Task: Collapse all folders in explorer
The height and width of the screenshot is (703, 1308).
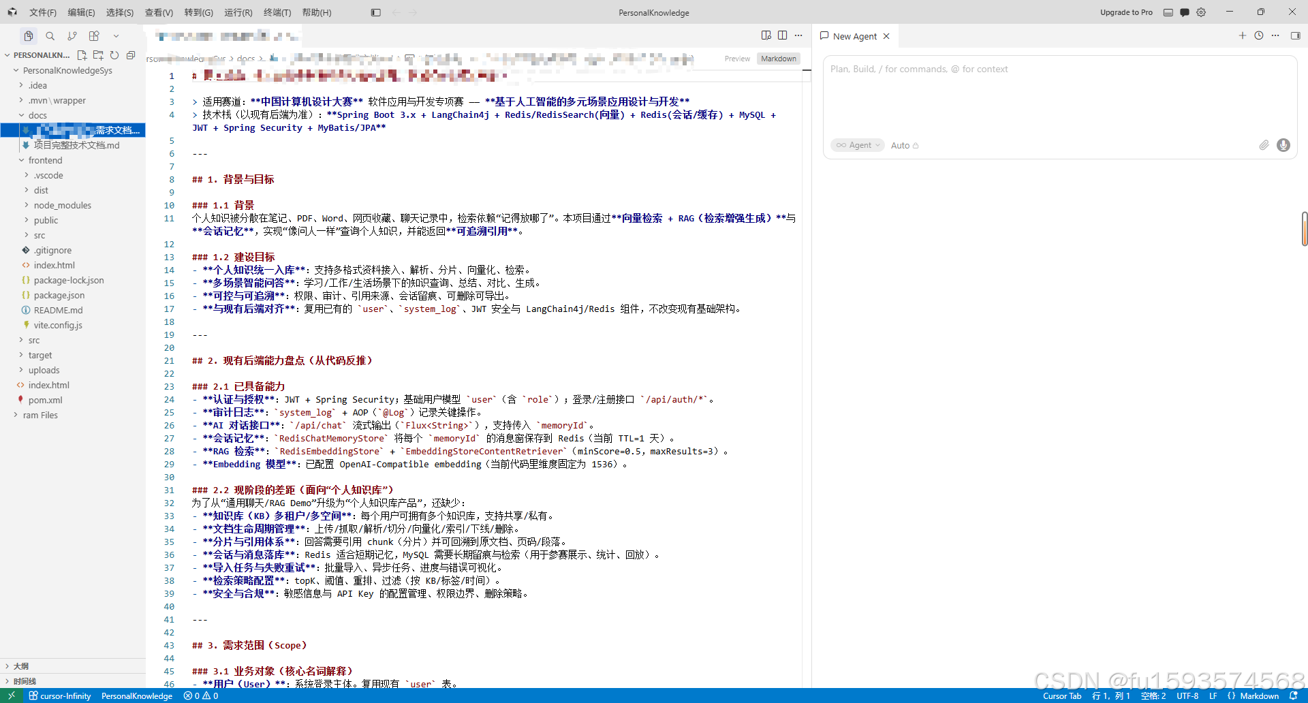Action: (131, 55)
